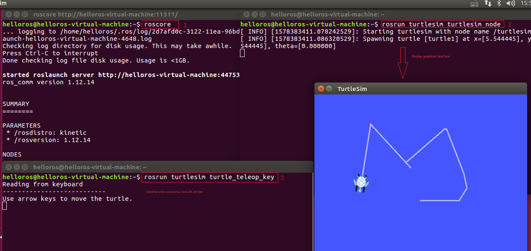The image size is (531, 251).
Task: Click the clock in top panel
Action: [x=525, y=3]
